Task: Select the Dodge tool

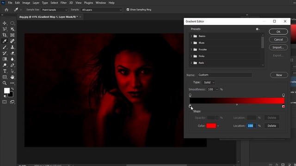Action: click(5, 65)
